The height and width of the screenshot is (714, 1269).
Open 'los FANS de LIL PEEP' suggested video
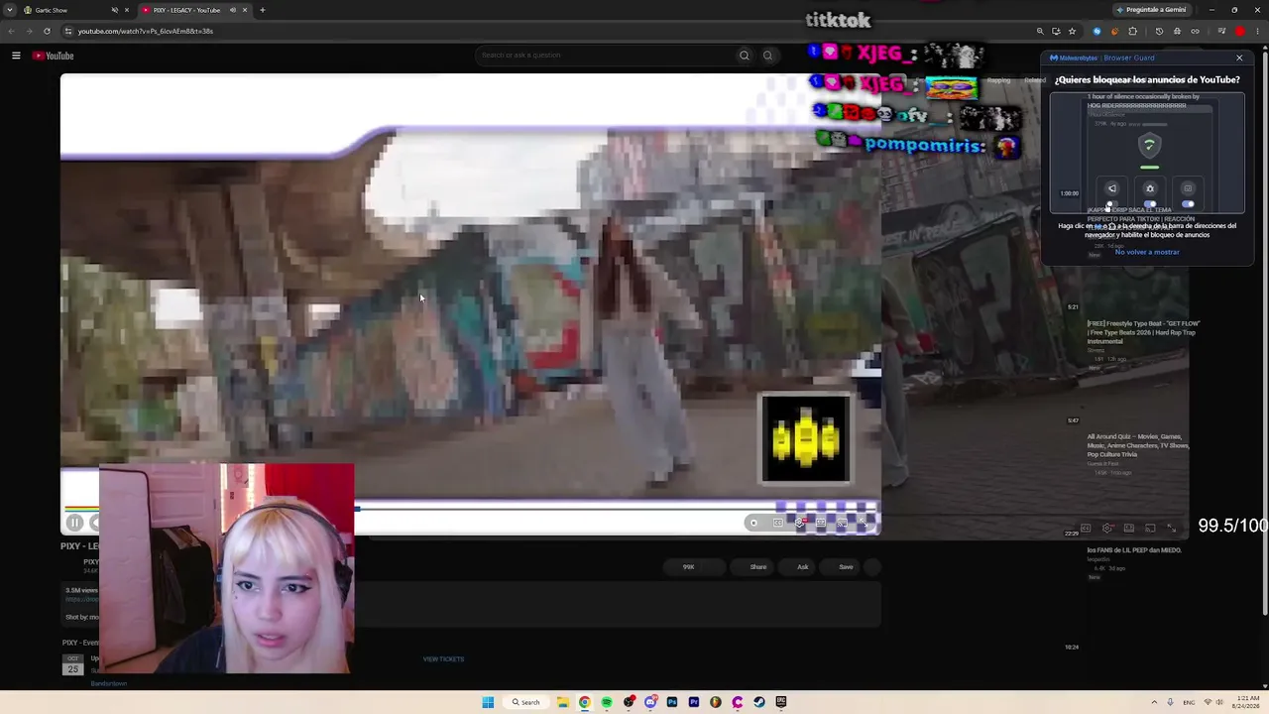click(x=1134, y=550)
